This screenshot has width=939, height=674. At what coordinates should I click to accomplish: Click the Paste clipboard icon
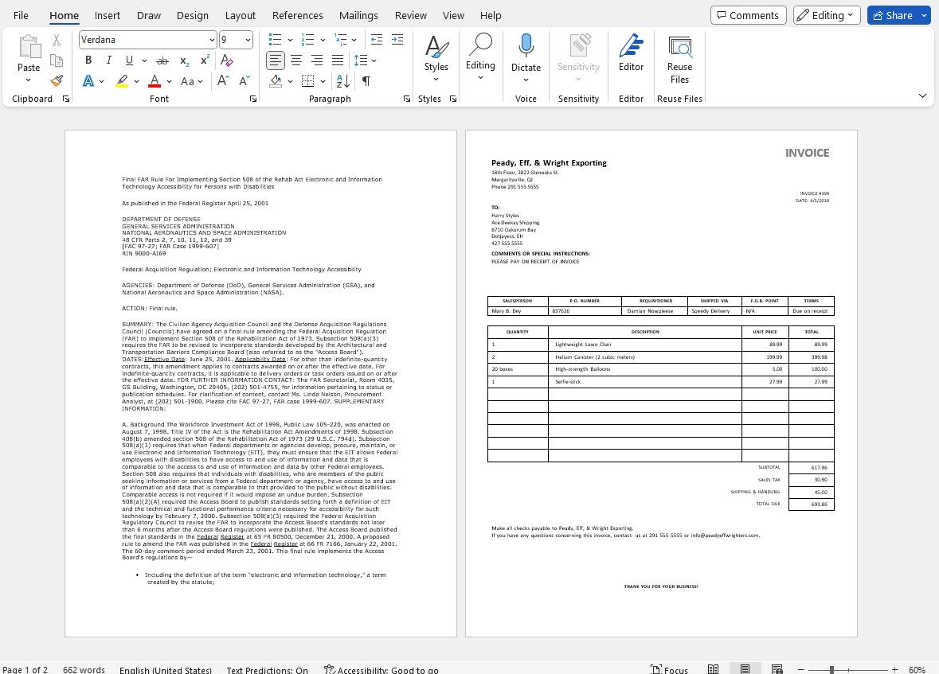coord(29,47)
